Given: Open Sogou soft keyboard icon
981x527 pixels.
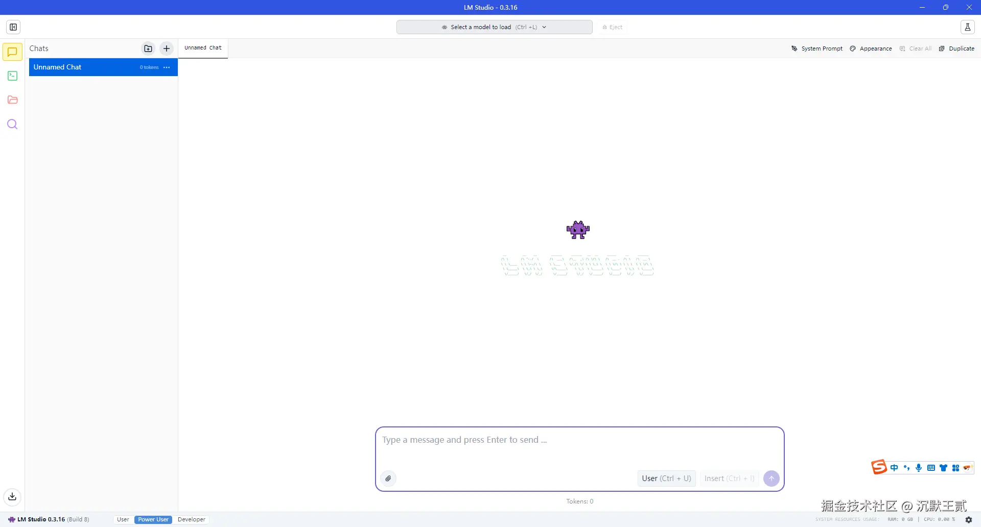Looking at the screenshot, I should point(931,468).
